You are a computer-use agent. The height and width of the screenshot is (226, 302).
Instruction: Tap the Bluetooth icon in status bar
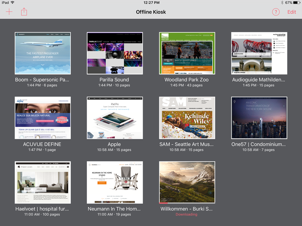pos(282,3)
